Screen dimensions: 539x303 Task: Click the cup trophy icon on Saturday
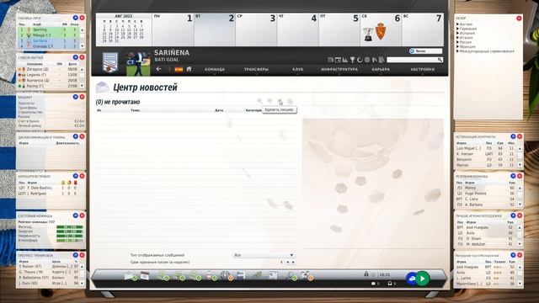coord(368,34)
